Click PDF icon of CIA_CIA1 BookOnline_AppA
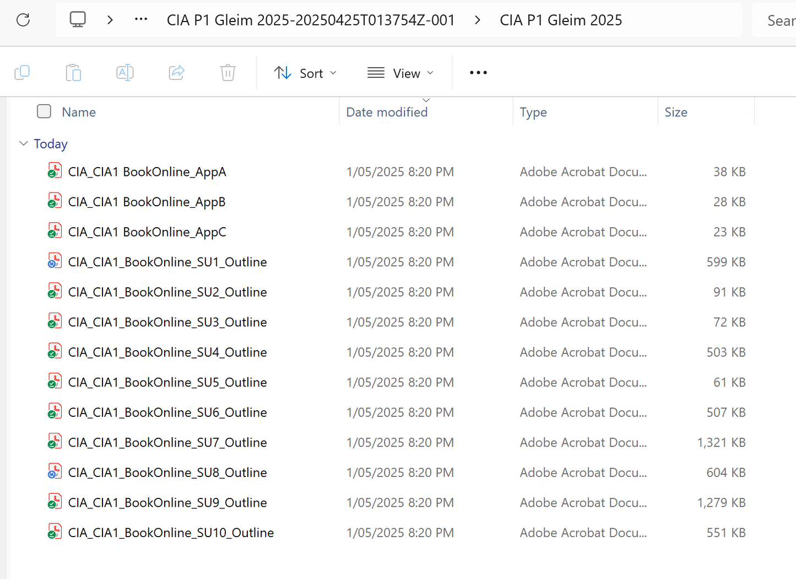This screenshot has width=796, height=579. point(54,171)
